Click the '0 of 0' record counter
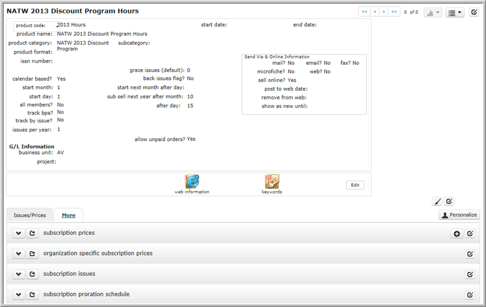486x307 pixels. (411, 12)
